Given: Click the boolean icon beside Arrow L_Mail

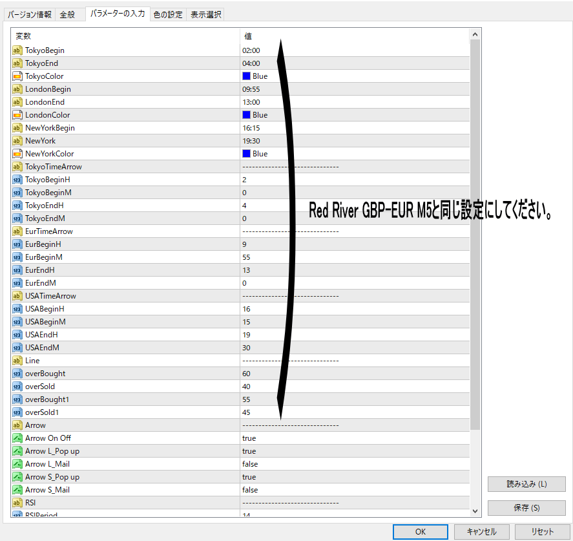Looking at the screenshot, I should tap(17, 464).
